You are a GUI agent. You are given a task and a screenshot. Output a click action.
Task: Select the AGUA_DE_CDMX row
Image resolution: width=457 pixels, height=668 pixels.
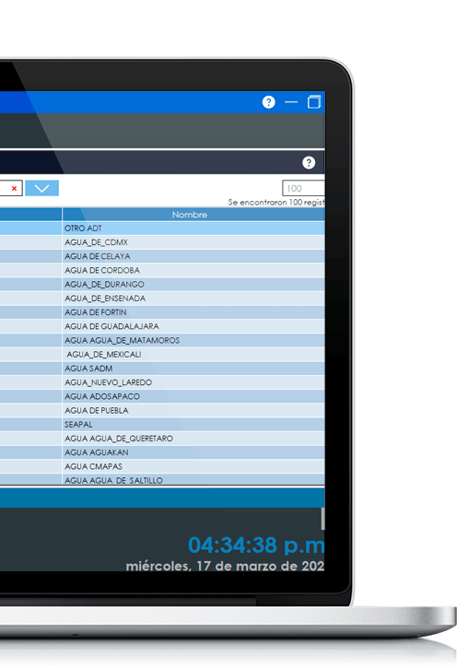click(x=162, y=242)
